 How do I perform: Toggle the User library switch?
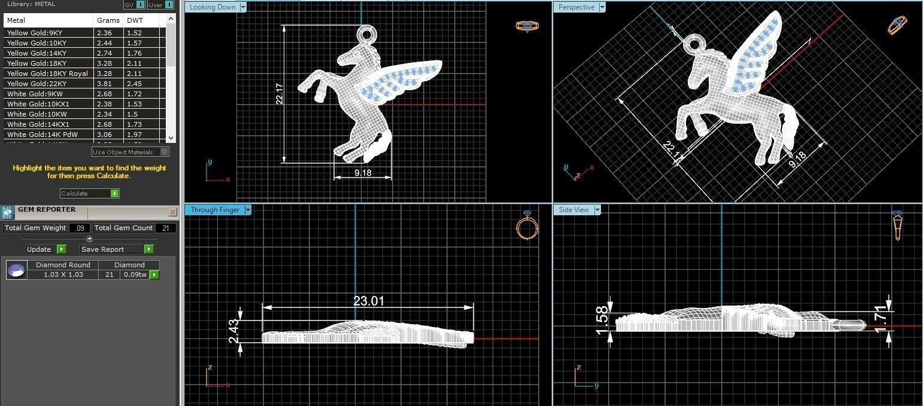[169, 5]
